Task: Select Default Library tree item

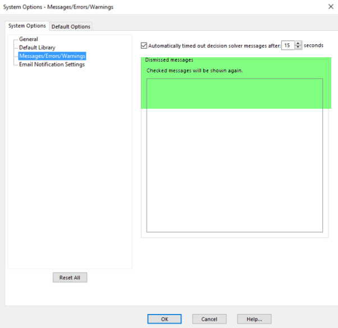Action: 37,48
